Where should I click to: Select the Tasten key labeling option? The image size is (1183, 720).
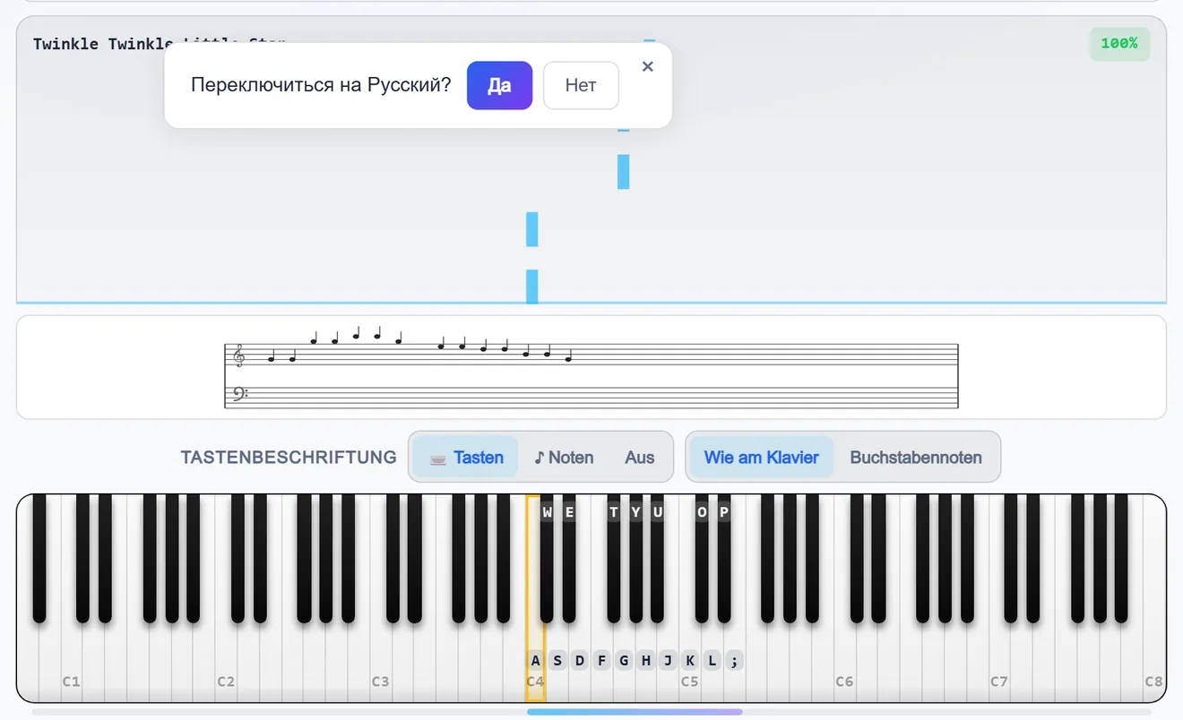point(466,457)
